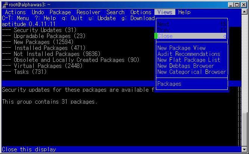Viewport: 249px width, 154px height.
Task: Open the Package menu
Action: (60, 12)
